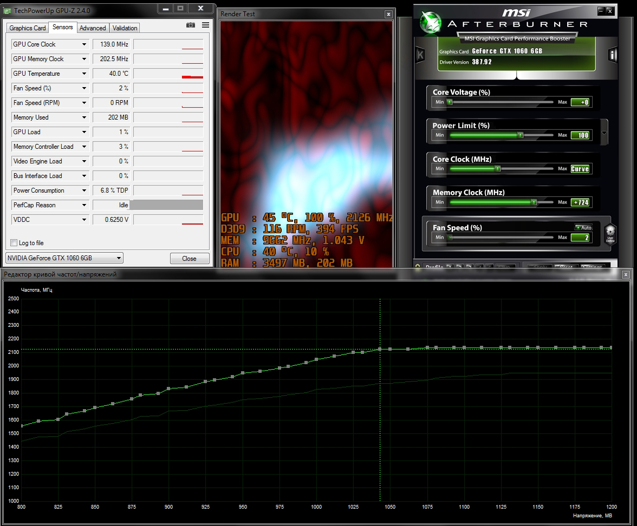The height and width of the screenshot is (526, 637).
Task: Click the 6.8 % TDP power reading
Action: pyautogui.click(x=111, y=190)
